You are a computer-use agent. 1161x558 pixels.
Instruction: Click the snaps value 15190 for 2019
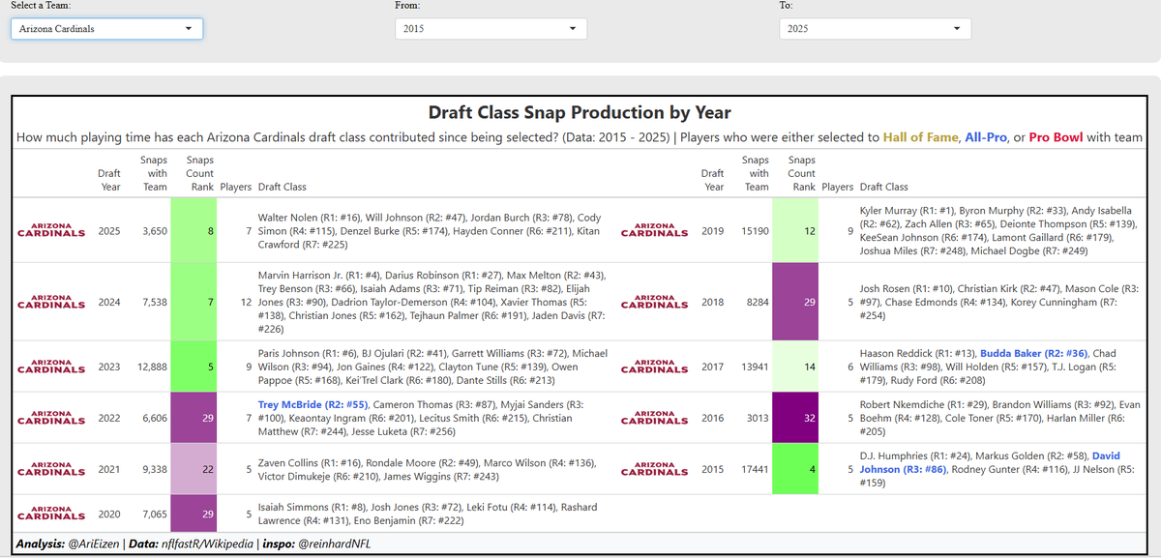[755, 231]
